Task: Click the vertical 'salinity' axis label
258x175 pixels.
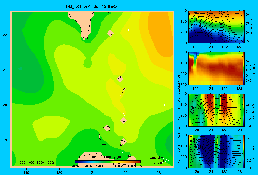Action: (x=254, y=69)
